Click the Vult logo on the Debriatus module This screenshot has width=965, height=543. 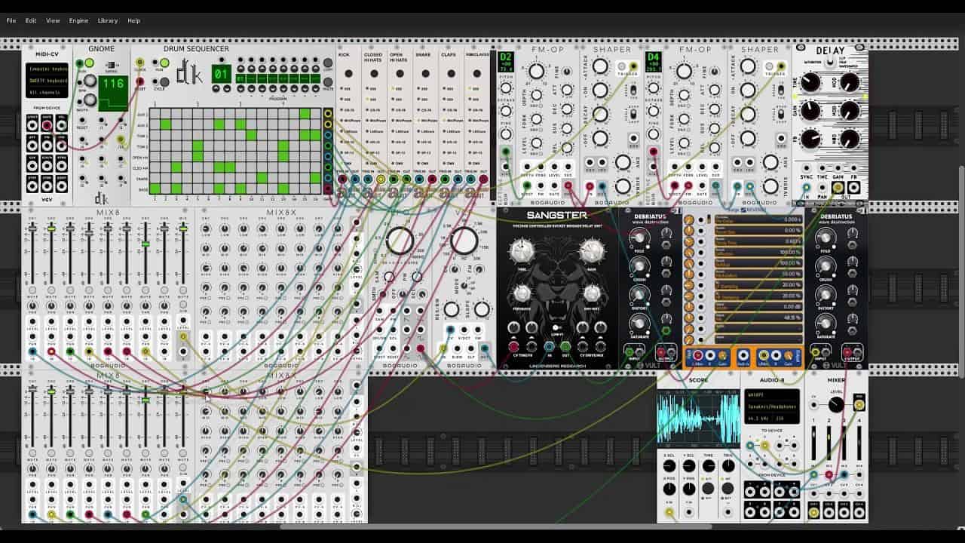[x=651, y=364]
